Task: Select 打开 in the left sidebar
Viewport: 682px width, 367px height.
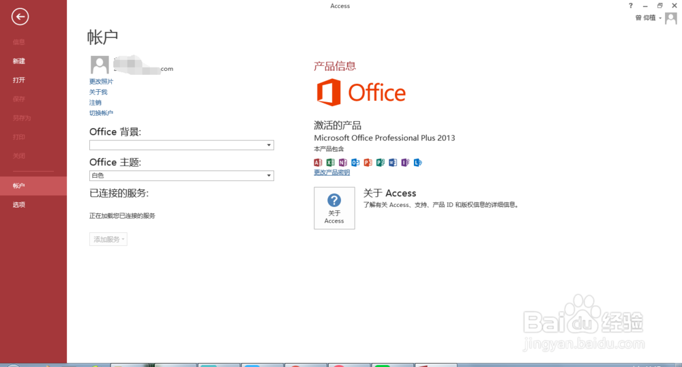Action: pyautogui.click(x=18, y=80)
